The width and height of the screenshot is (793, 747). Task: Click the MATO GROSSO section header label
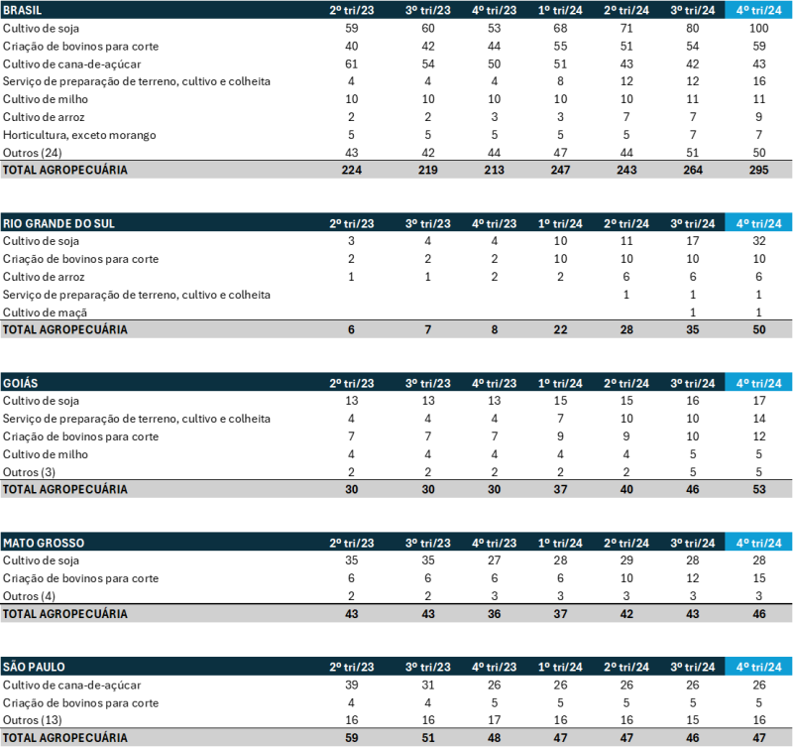(x=44, y=543)
